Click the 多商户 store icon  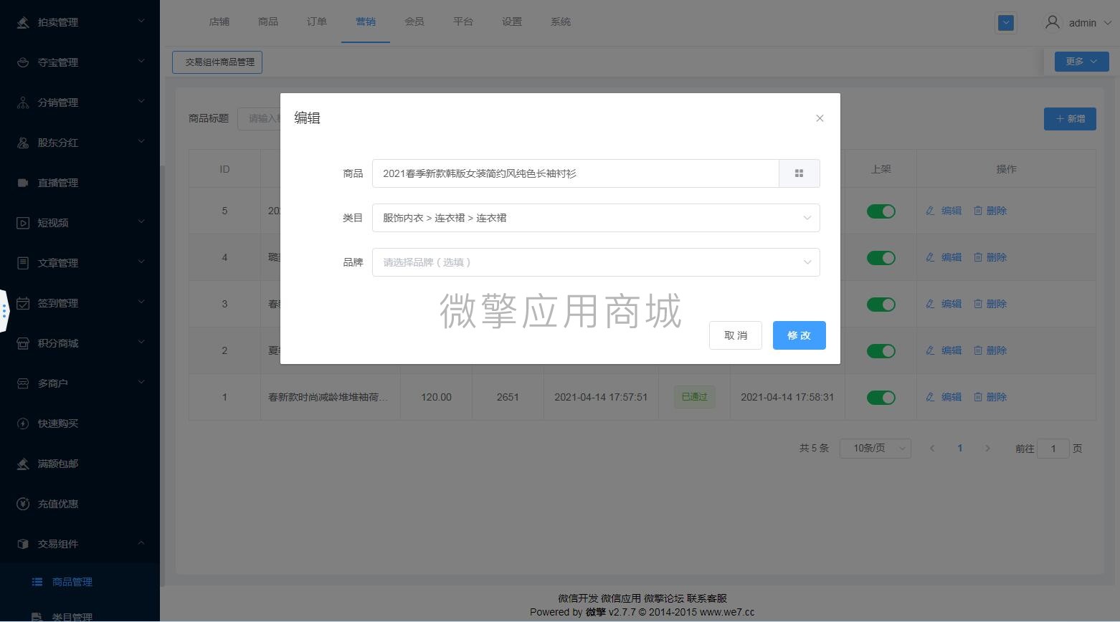[23, 383]
